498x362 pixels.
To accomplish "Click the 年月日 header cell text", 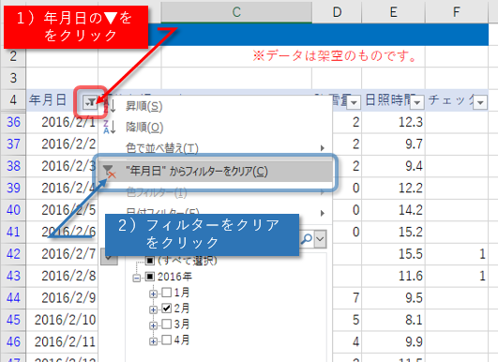I will (48, 100).
